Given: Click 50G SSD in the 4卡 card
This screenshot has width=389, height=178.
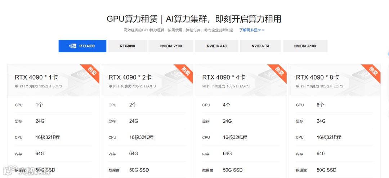Looking at the screenshot, I should [x=233, y=170].
